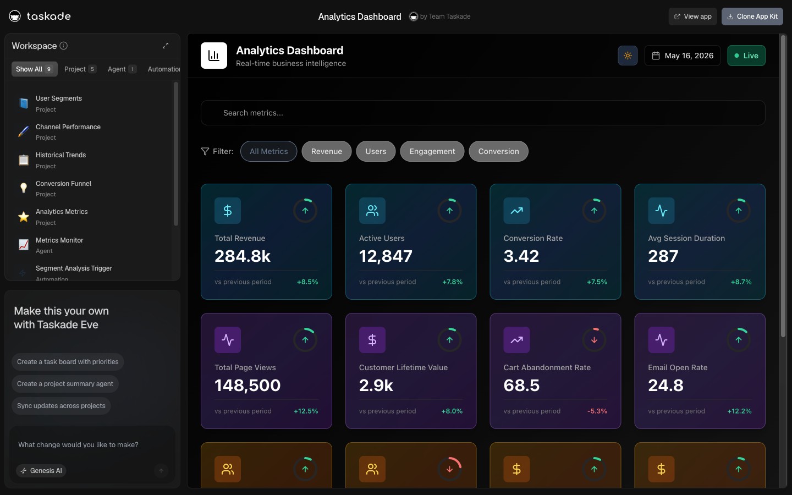Click the Email Open Rate pulse icon

[x=662, y=340]
